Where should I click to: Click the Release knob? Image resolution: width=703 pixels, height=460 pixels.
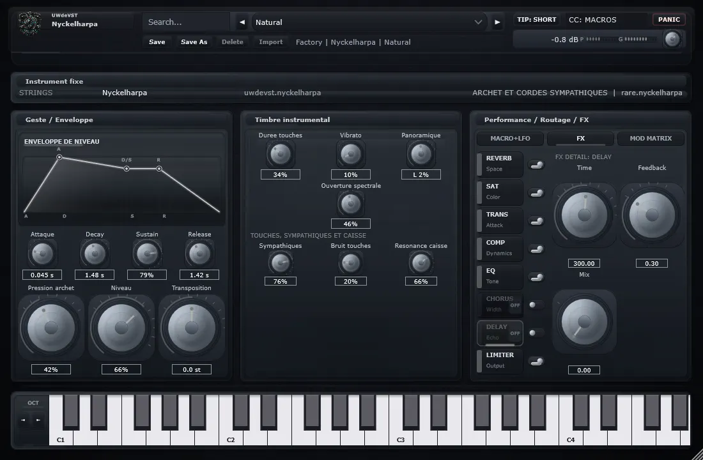[x=199, y=254]
